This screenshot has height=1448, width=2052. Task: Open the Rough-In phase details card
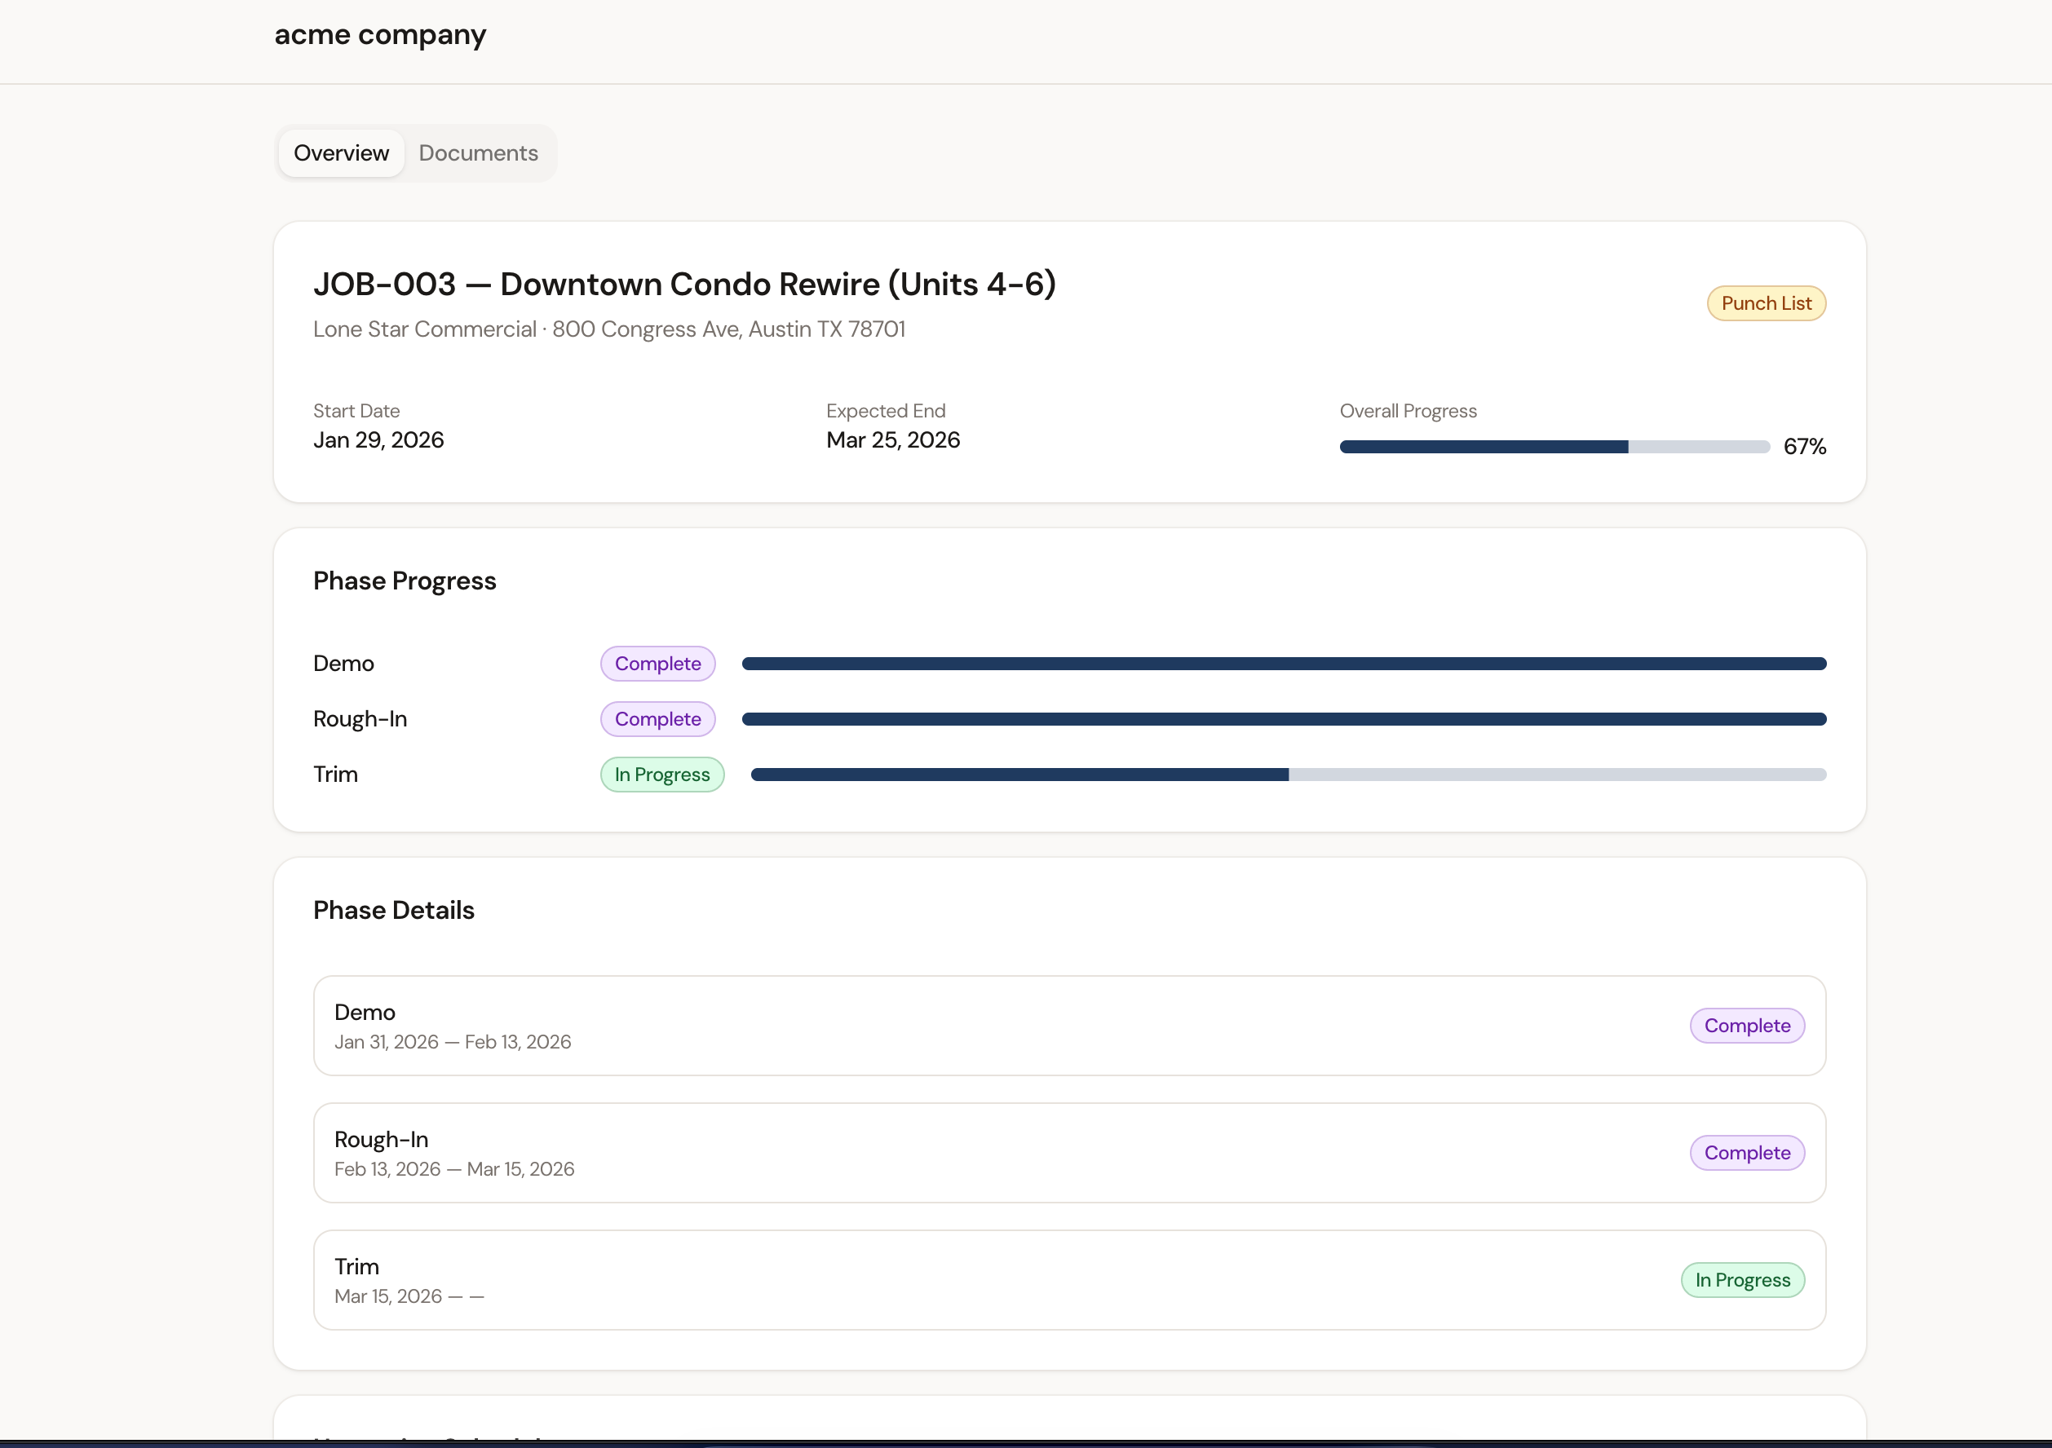point(983,1152)
